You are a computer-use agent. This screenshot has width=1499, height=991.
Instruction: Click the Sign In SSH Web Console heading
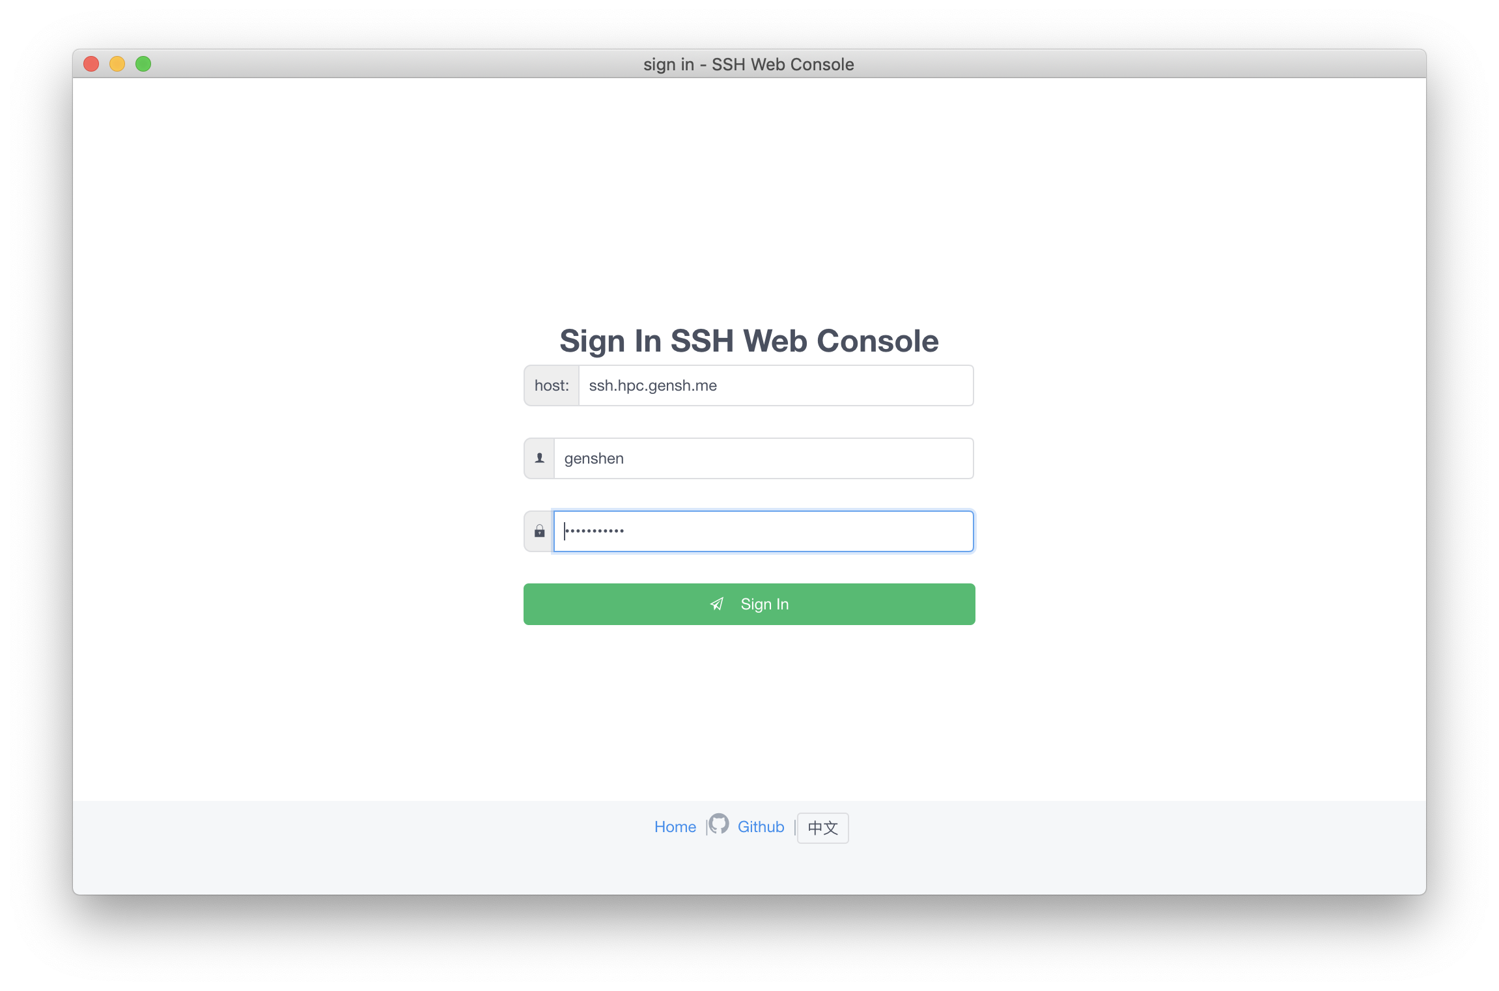coord(749,341)
